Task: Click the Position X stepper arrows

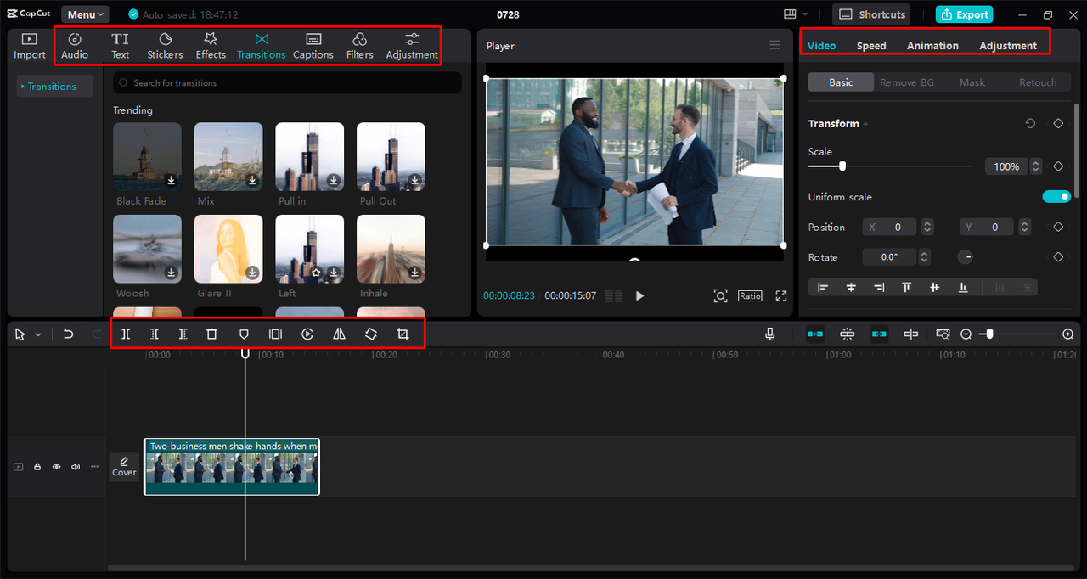Action: coord(927,227)
